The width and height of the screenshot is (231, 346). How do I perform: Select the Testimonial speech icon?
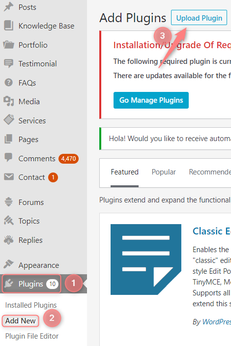point(9,63)
